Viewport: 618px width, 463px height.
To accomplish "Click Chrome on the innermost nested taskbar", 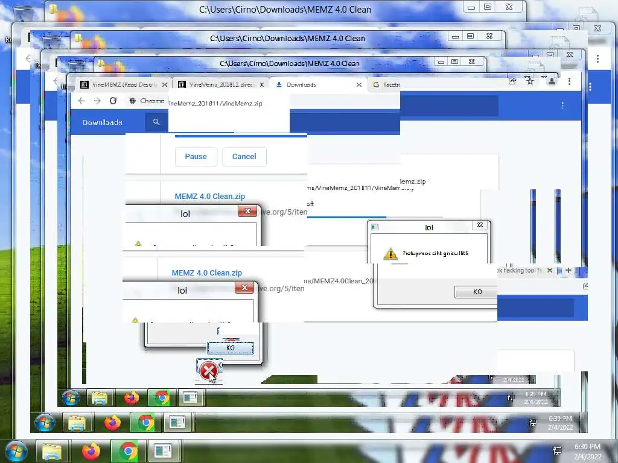I will click(x=162, y=398).
